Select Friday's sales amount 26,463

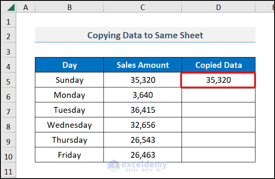tap(142, 155)
